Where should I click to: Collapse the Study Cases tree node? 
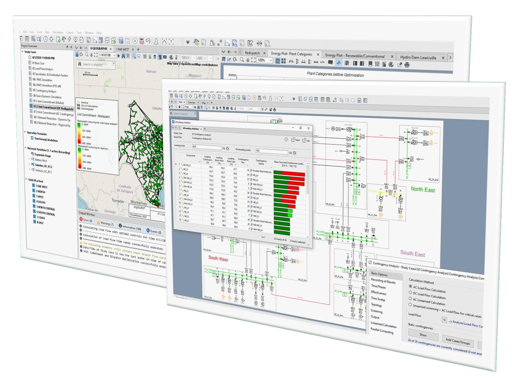22,51
